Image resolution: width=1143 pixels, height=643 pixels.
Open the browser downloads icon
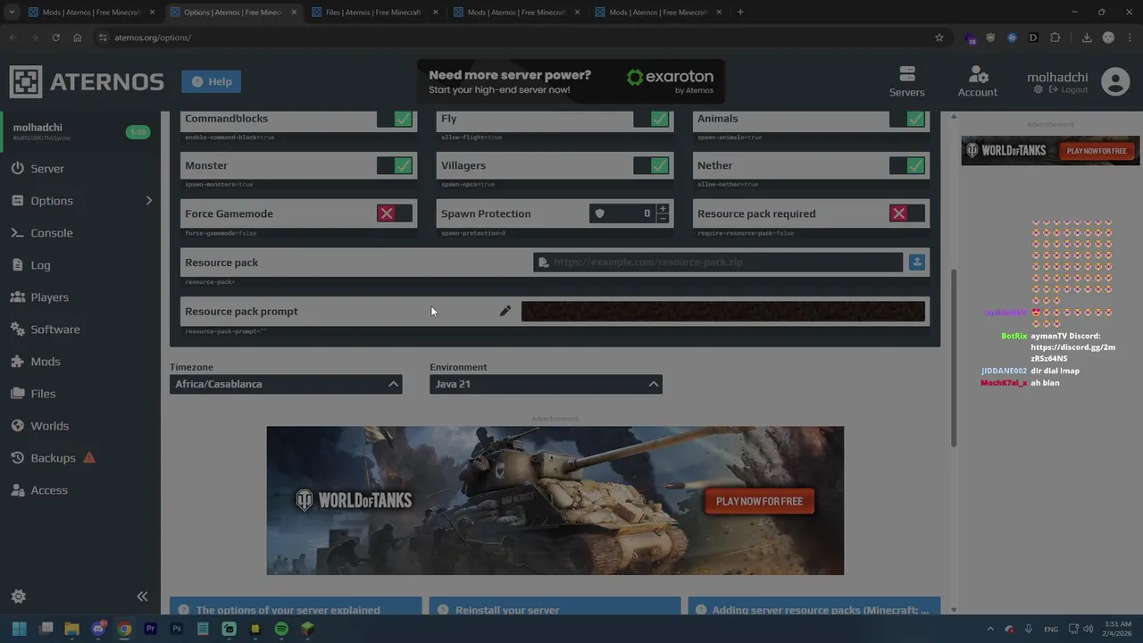point(1087,38)
